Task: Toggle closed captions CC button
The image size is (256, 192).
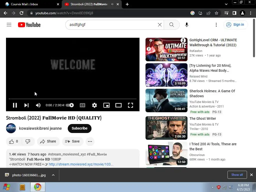Action: point(82,105)
